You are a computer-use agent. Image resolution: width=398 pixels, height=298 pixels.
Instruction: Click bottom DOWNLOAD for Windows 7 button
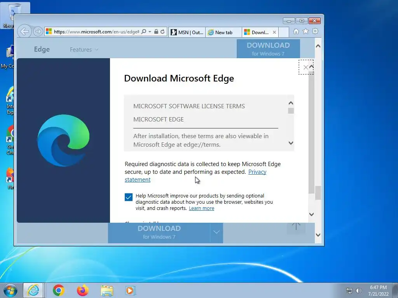point(159,232)
